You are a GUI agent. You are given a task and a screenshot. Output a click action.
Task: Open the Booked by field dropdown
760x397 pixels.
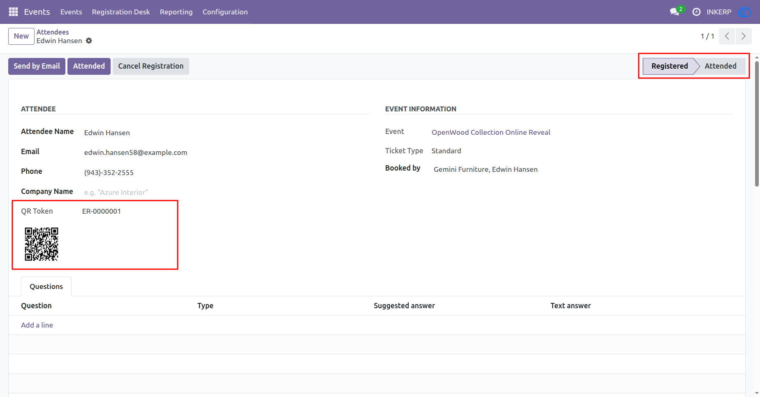582,169
